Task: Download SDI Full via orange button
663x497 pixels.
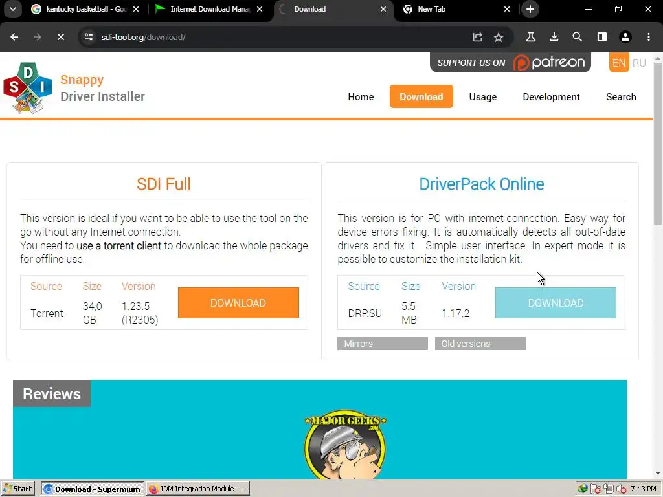Action: click(x=238, y=303)
